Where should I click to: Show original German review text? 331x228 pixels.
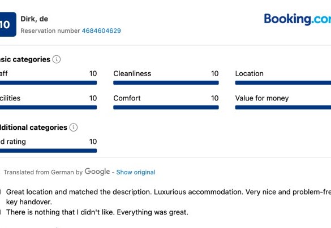coord(136,172)
